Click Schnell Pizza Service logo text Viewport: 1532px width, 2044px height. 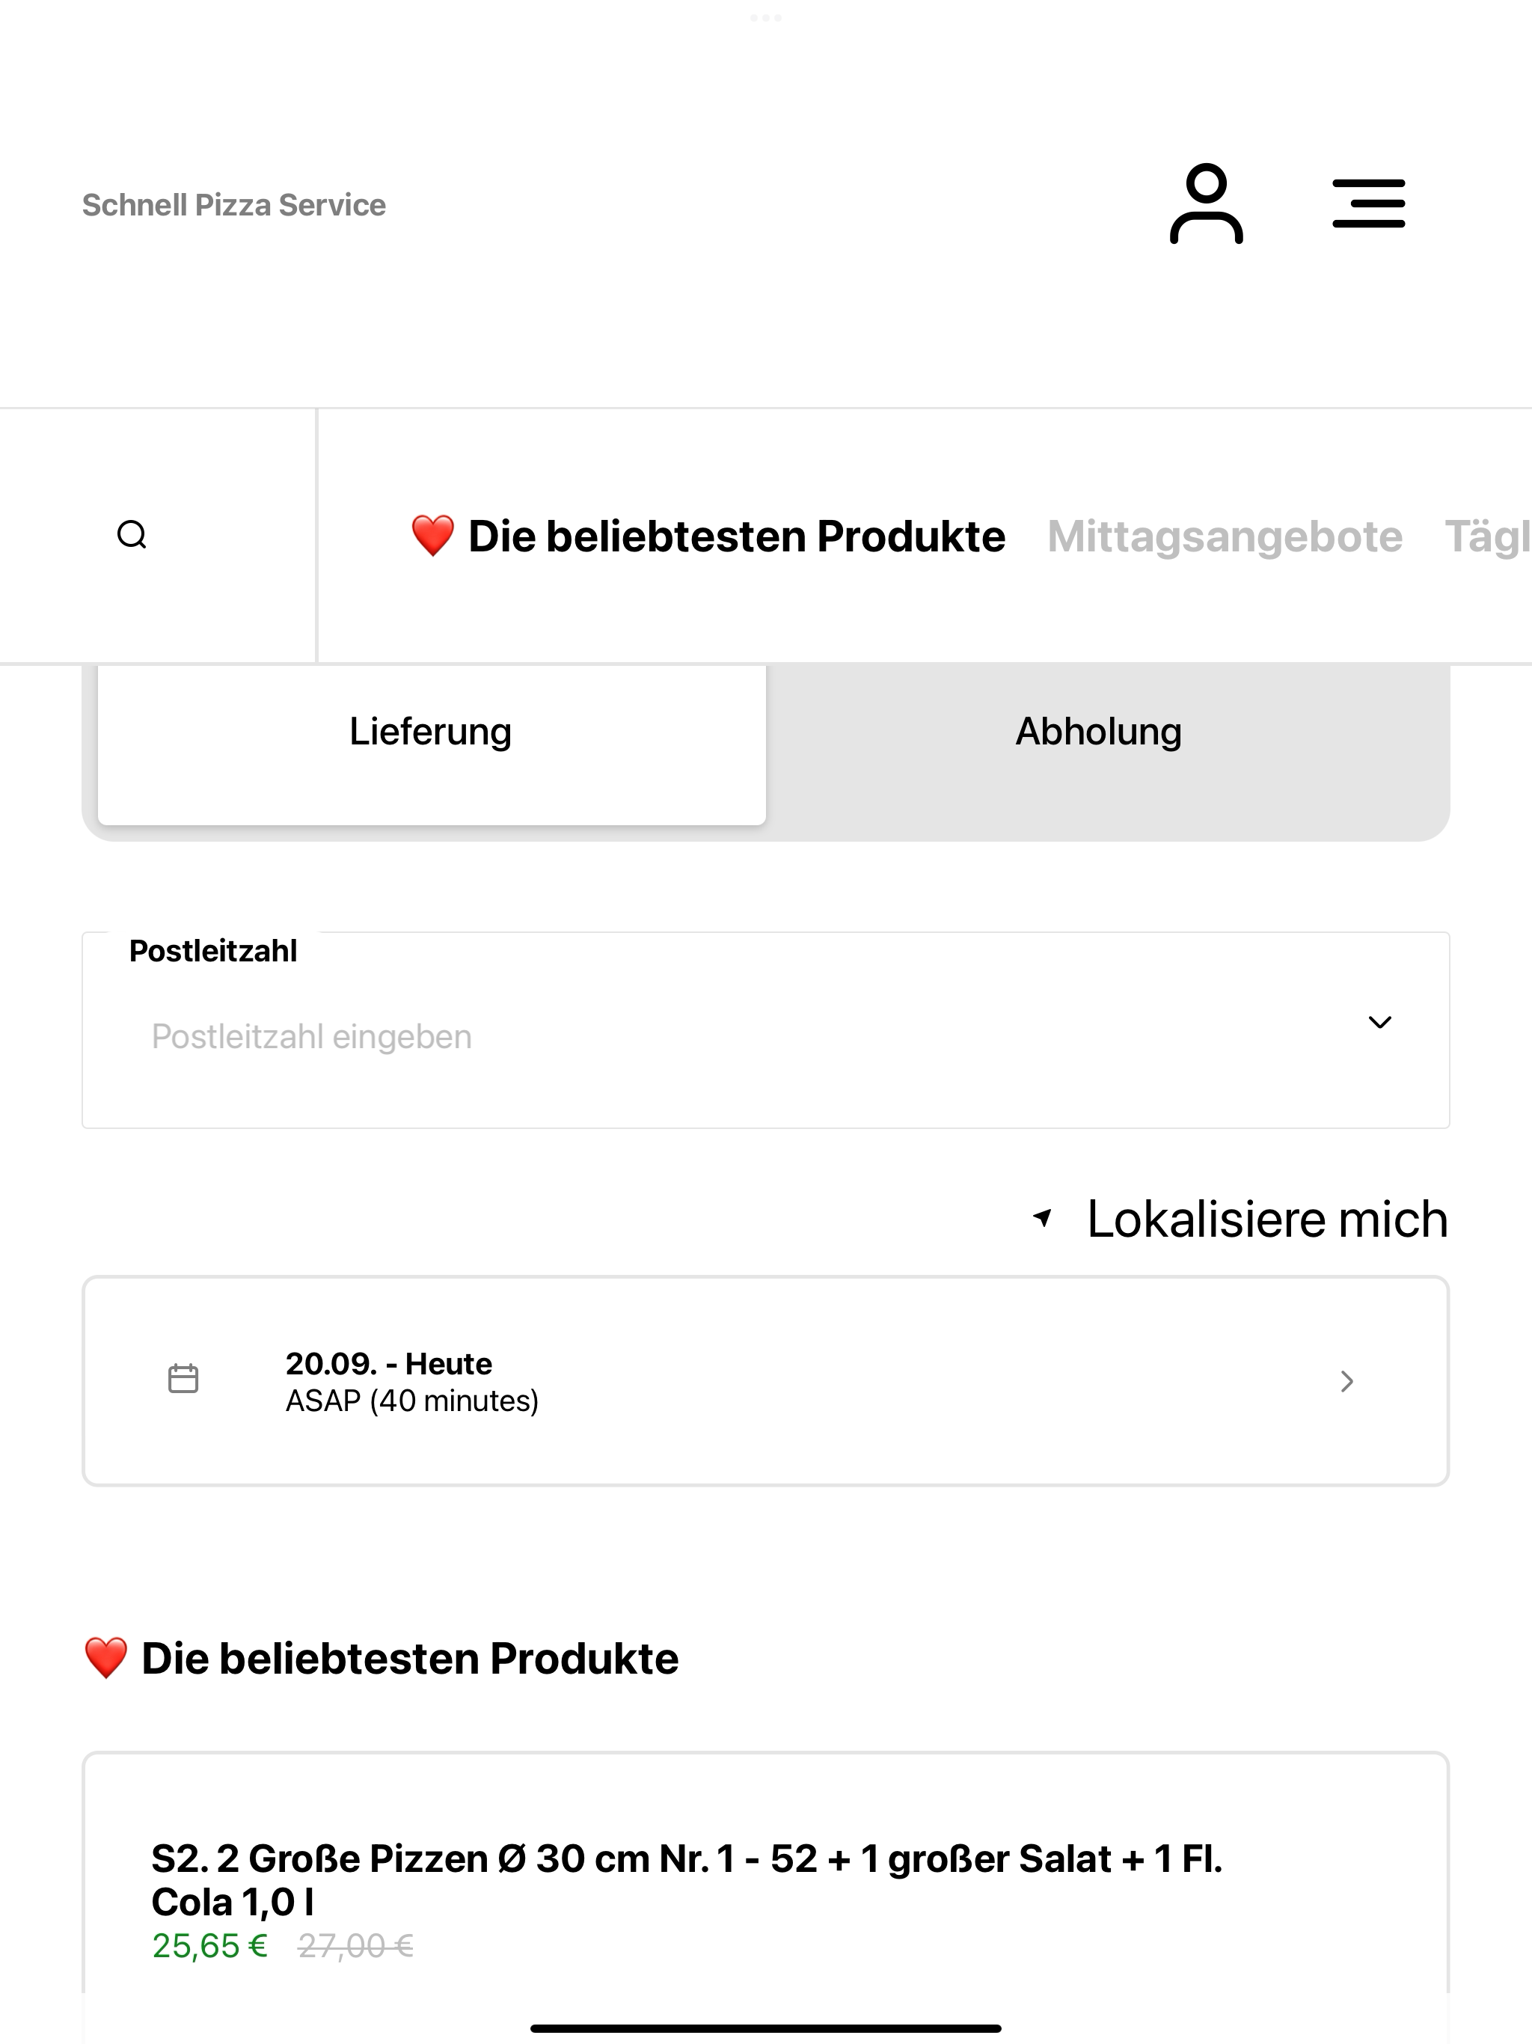point(234,204)
